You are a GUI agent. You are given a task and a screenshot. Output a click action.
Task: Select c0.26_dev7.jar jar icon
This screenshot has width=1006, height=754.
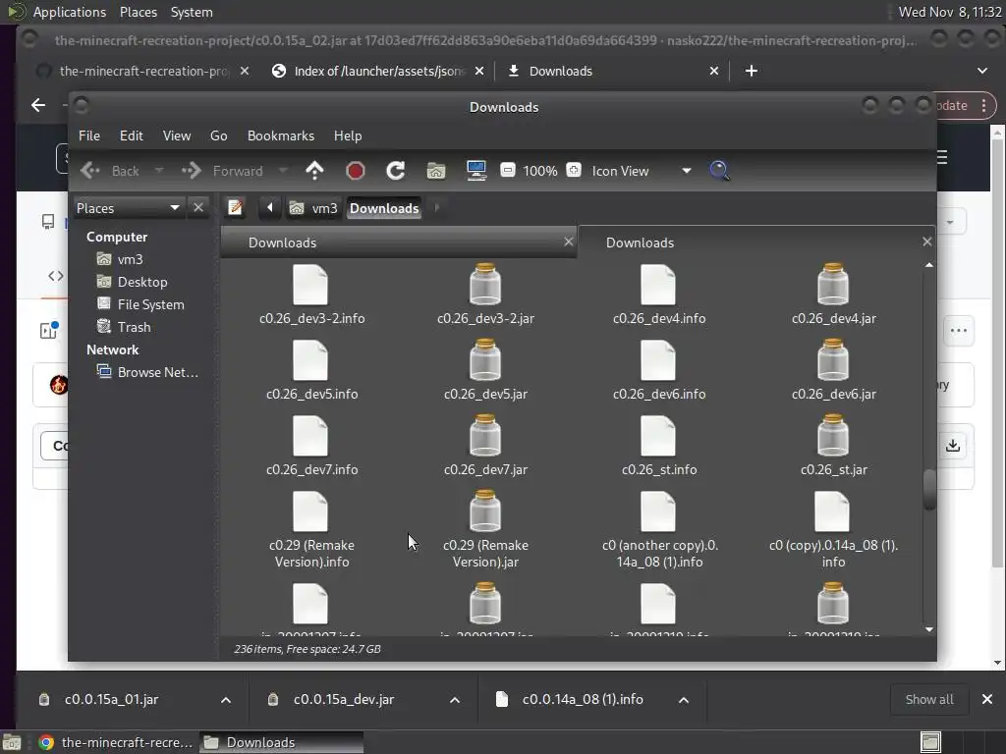pos(485,435)
